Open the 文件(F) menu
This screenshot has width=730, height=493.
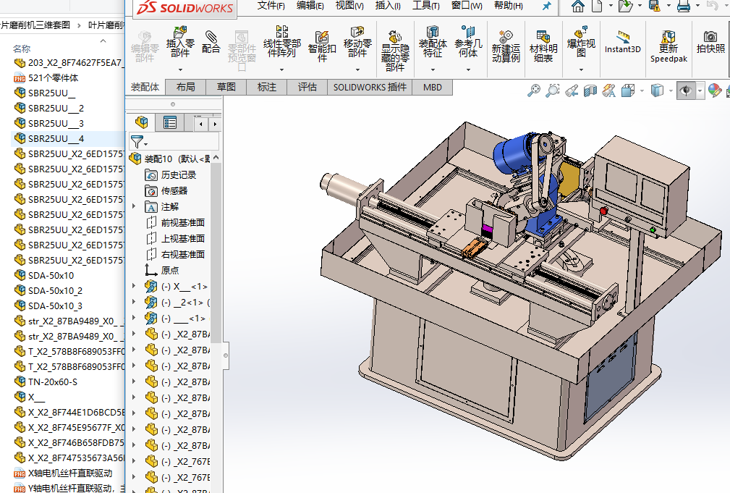(x=271, y=6)
